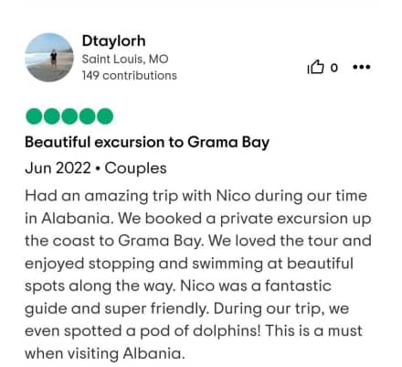
Task: Click the Jun 2022 review date
Action: 58,168
